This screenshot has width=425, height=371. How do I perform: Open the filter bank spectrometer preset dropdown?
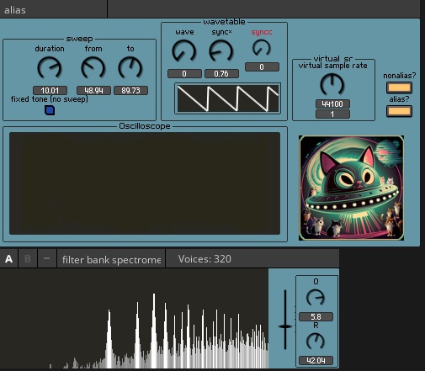coord(111,259)
